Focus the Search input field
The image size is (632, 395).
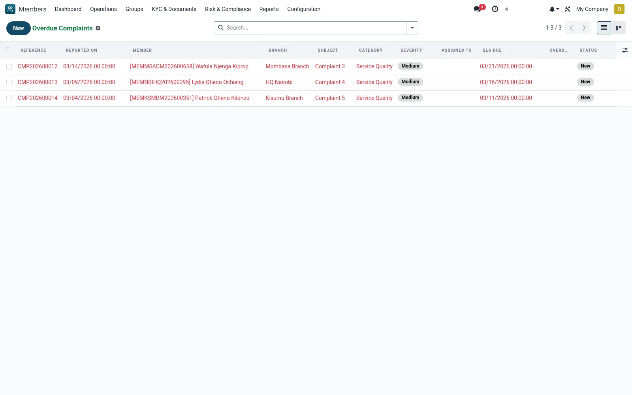pos(315,28)
